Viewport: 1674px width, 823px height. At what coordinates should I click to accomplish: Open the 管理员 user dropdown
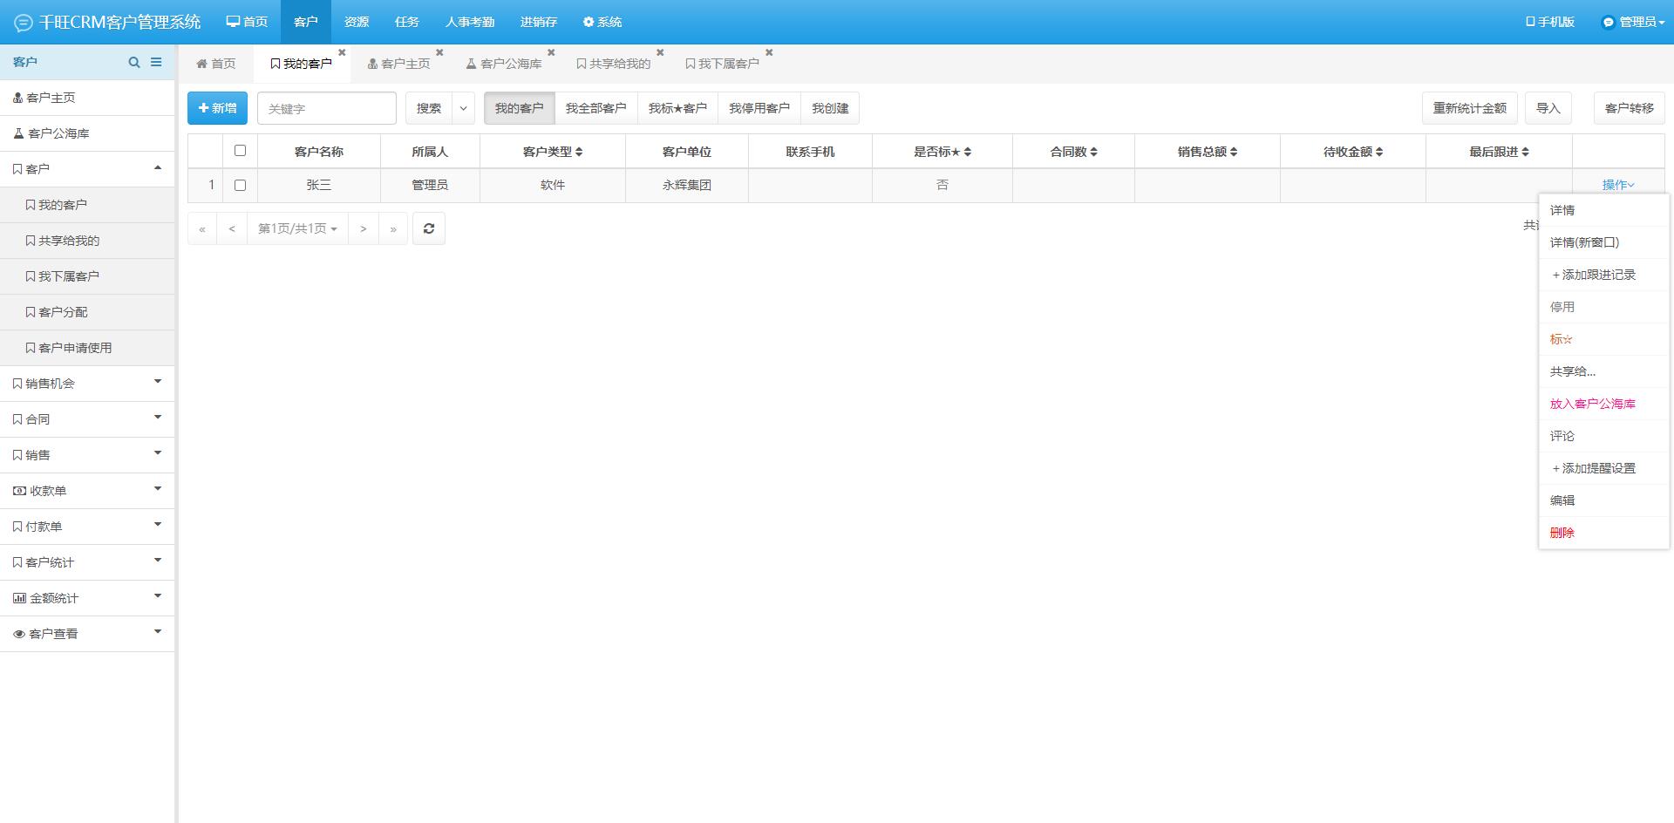tap(1634, 22)
